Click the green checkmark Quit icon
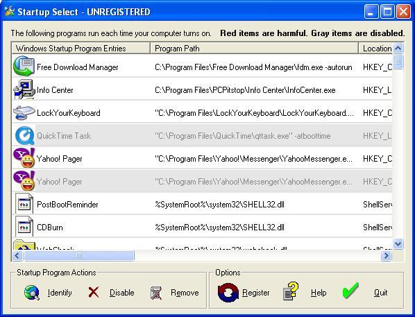This screenshot has width=415, height=317. [350, 291]
